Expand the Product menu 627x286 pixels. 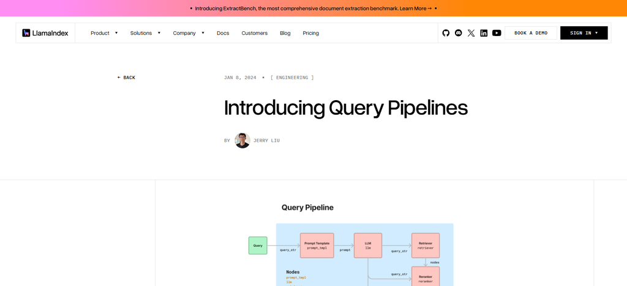[x=104, y=33]
